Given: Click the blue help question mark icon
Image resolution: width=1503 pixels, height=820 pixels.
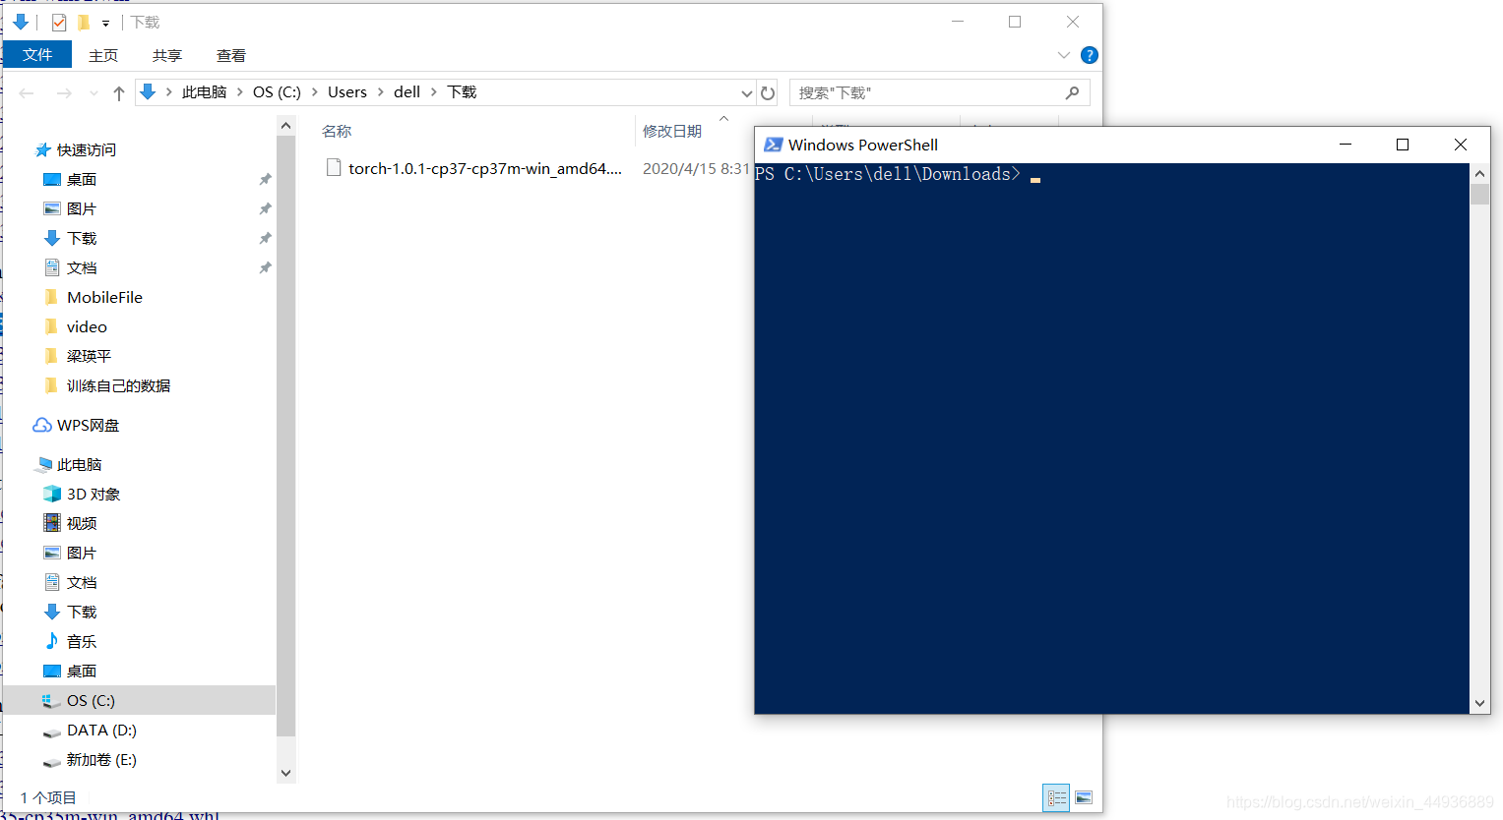Looking at the screenshot, I should pyautogui.click(x=1090, y=55).
